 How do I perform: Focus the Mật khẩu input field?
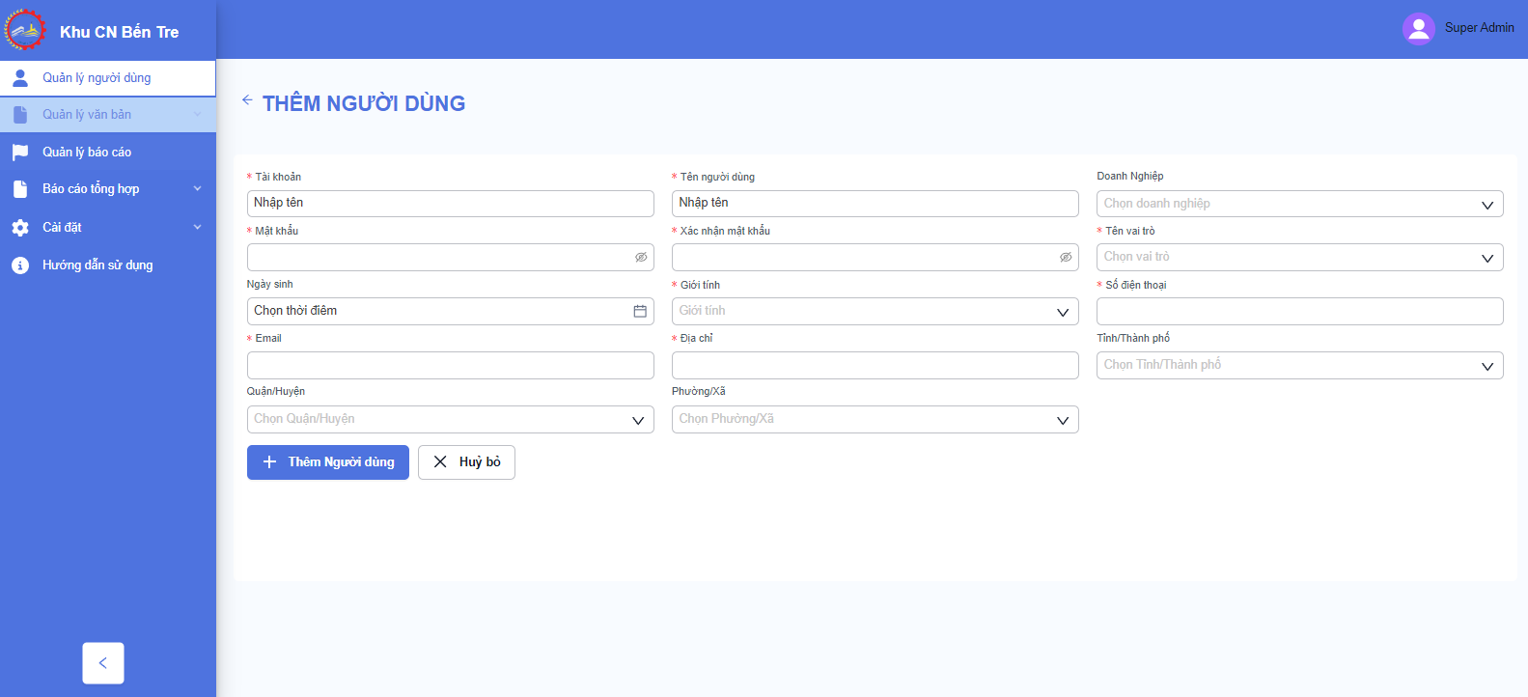(450, 257)
